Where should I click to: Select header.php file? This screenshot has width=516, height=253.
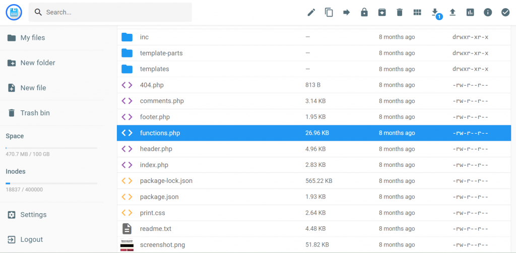(x=314, y=149)
